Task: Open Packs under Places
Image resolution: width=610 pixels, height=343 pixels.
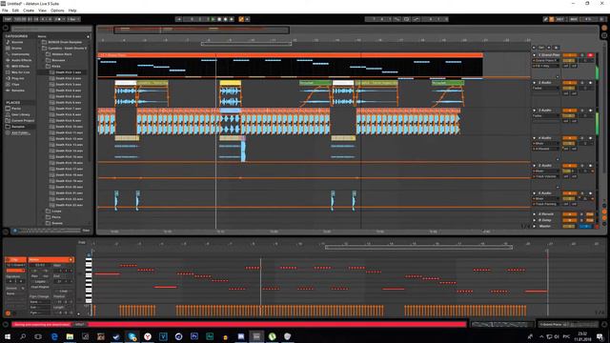Action: pos(16,109)
